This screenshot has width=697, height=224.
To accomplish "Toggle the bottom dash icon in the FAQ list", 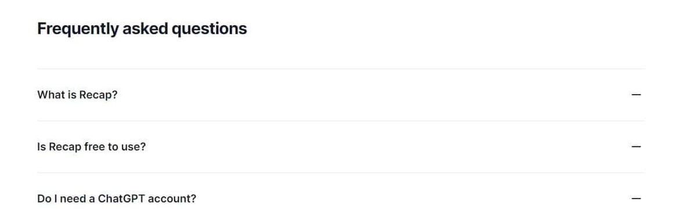I will [637, 198].
